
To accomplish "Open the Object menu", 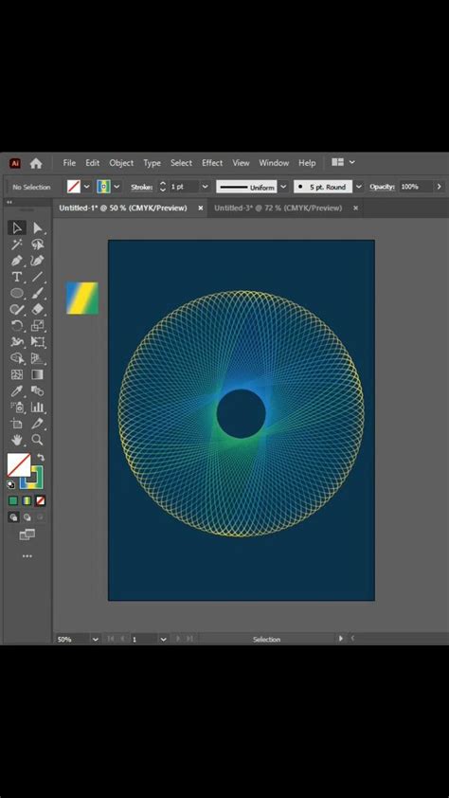I will 121,163.
